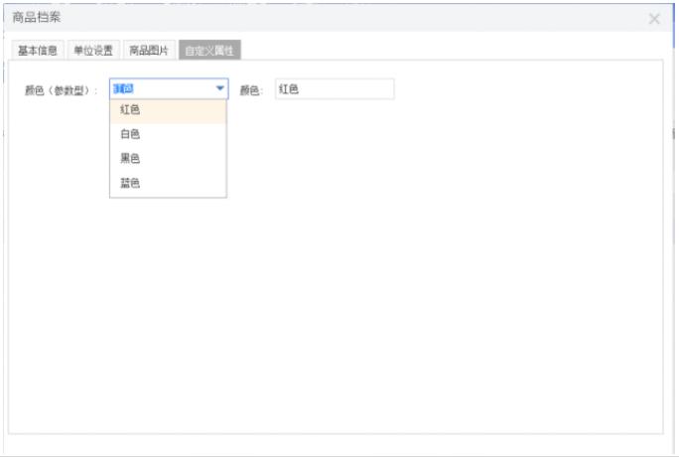The width and height of the screenshot is (679, 457).
Task: Click the 商品档案 title bar text
Action: pyautogui.click(x=37, y=17)
